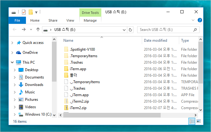Select This PC in navigation pane
This screenshot has width=211, height=132.
[x=29, y=62]
